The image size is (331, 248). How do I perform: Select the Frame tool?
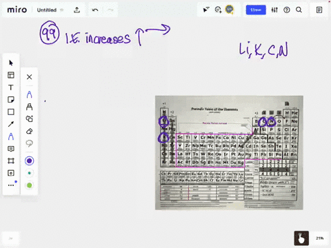[11, 161]
